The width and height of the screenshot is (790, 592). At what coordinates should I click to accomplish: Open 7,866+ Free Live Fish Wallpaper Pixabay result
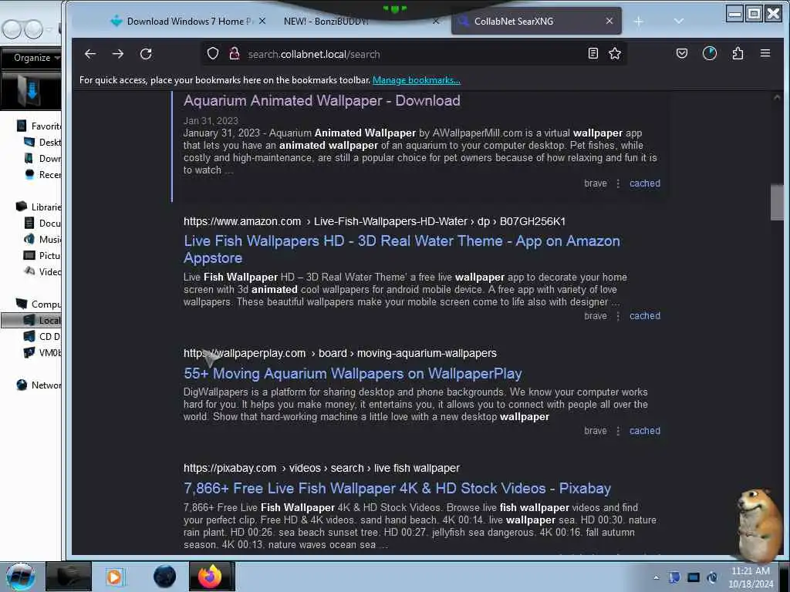coord(397,488)
